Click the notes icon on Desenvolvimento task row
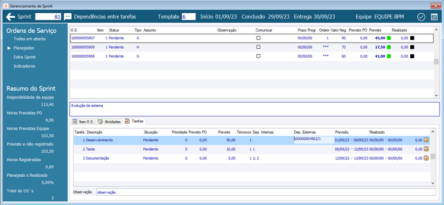The height and width of the screenshot is (205, 444). (x=426, y=140)
